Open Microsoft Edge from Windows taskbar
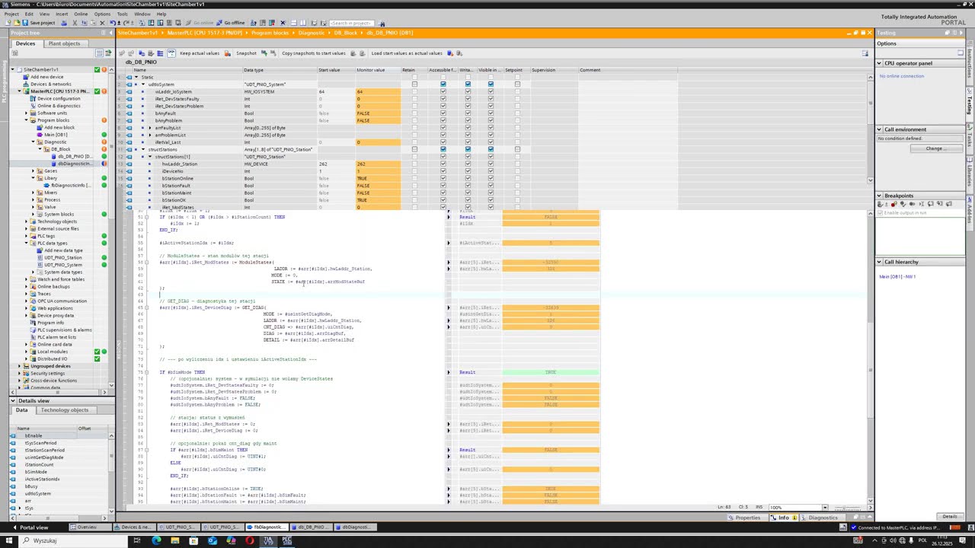The width and height of the screenshot is (975, 548). [156, 540]
